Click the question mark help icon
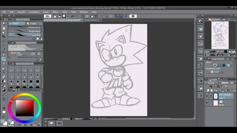 pyautogui.click(x=133, y=16)
